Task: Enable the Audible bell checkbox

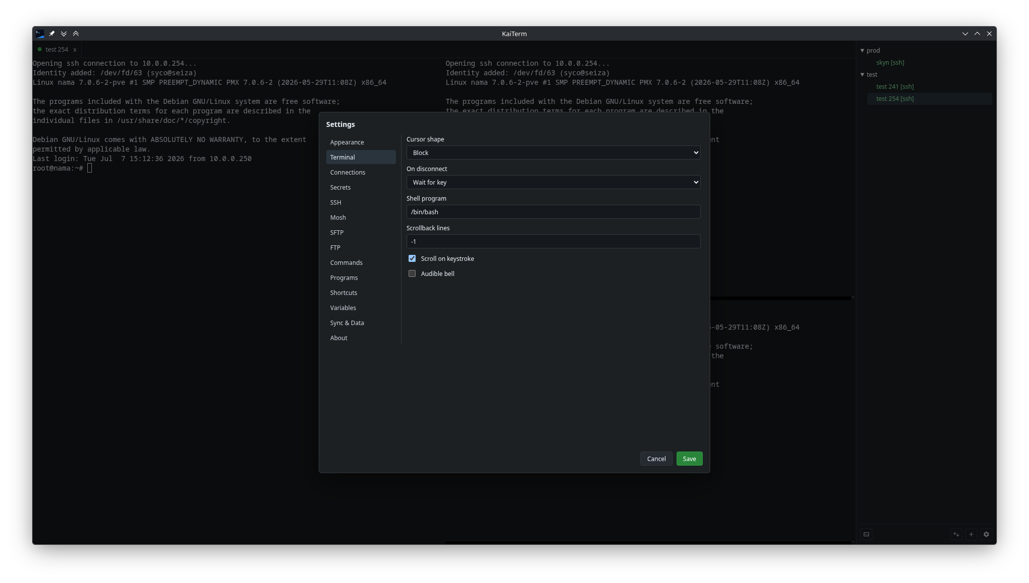Action: pyautogui.click(x=412, y=273)
